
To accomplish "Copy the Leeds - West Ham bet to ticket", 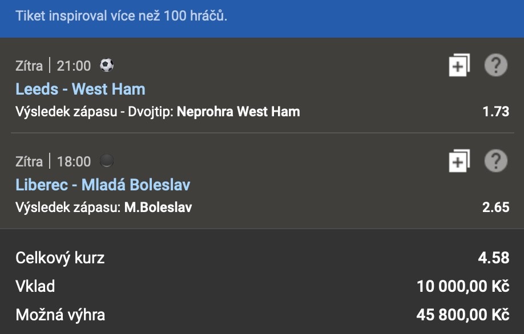I will coord(459,65).
